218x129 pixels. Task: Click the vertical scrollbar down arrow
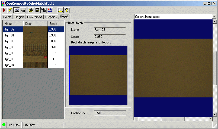215,115
